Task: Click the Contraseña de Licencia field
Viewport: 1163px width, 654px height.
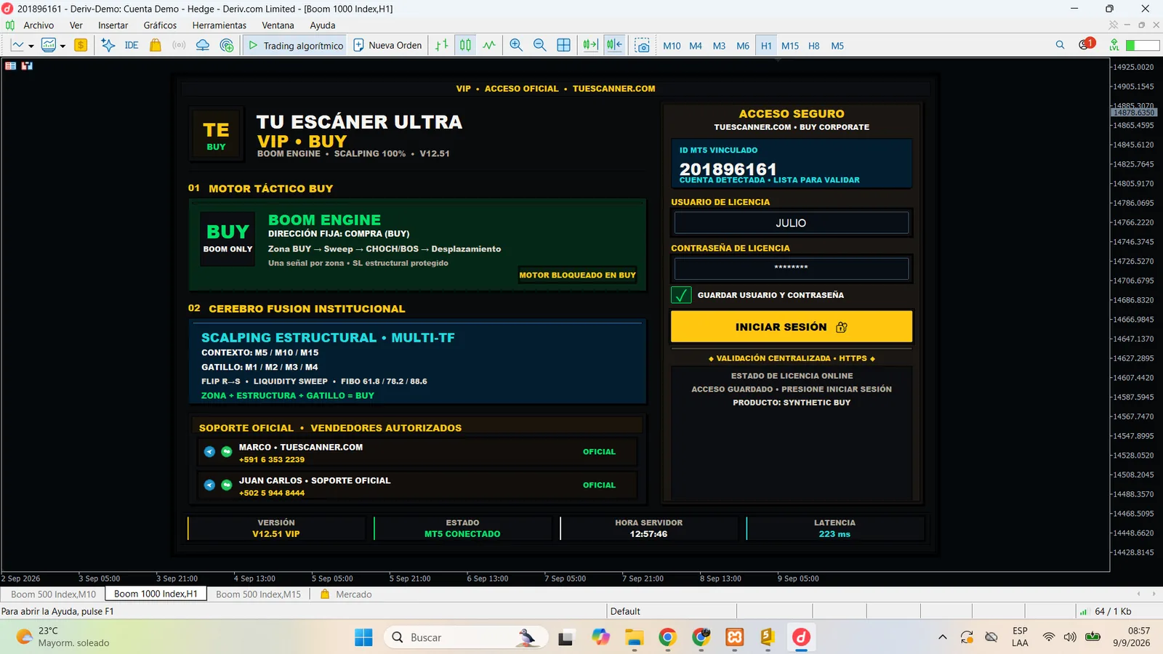Action: coord(791,268)
